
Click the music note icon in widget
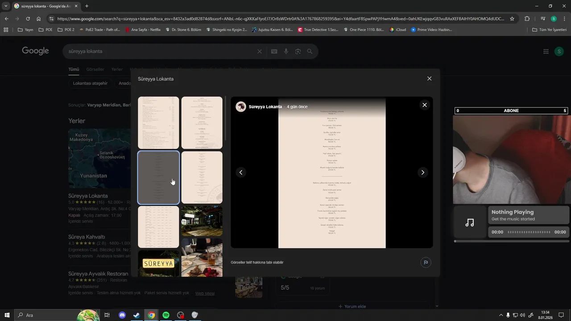point(470,222)
